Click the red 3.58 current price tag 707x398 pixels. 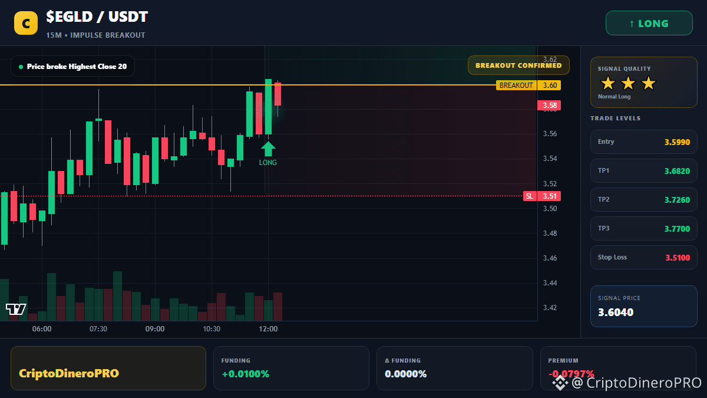[549, 106]
